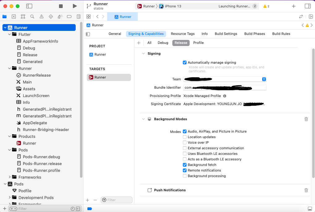
Task: Uncheck Automatically manage signing
Action: click(185, 62)
